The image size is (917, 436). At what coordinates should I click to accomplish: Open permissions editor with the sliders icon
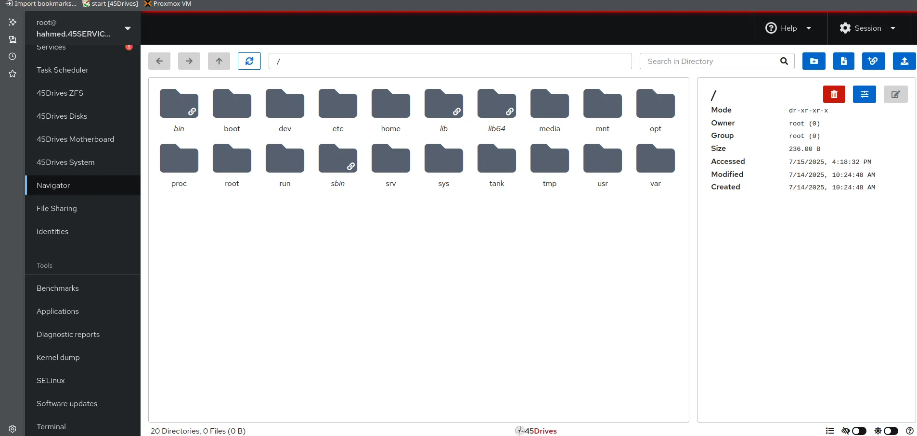click(864, 94)
